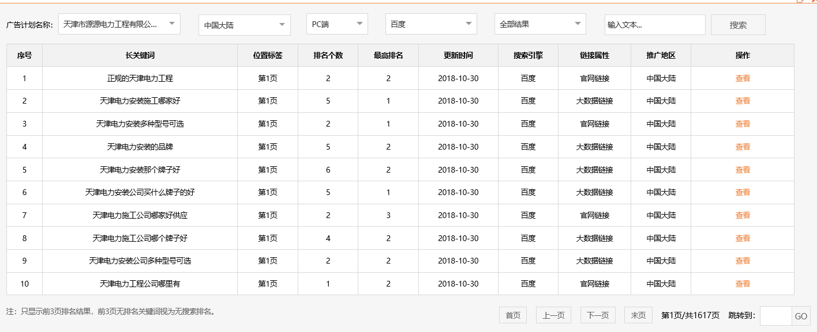Open 查看 for 天津电力工程公司哪里有
817x332 pixels.
click(x=743, y=283)
